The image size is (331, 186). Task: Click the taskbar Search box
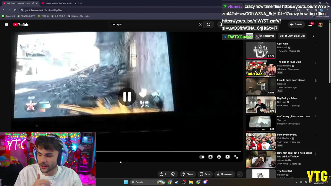147,182
